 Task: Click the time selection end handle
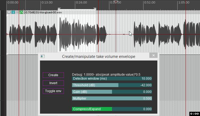click(95, 9)
